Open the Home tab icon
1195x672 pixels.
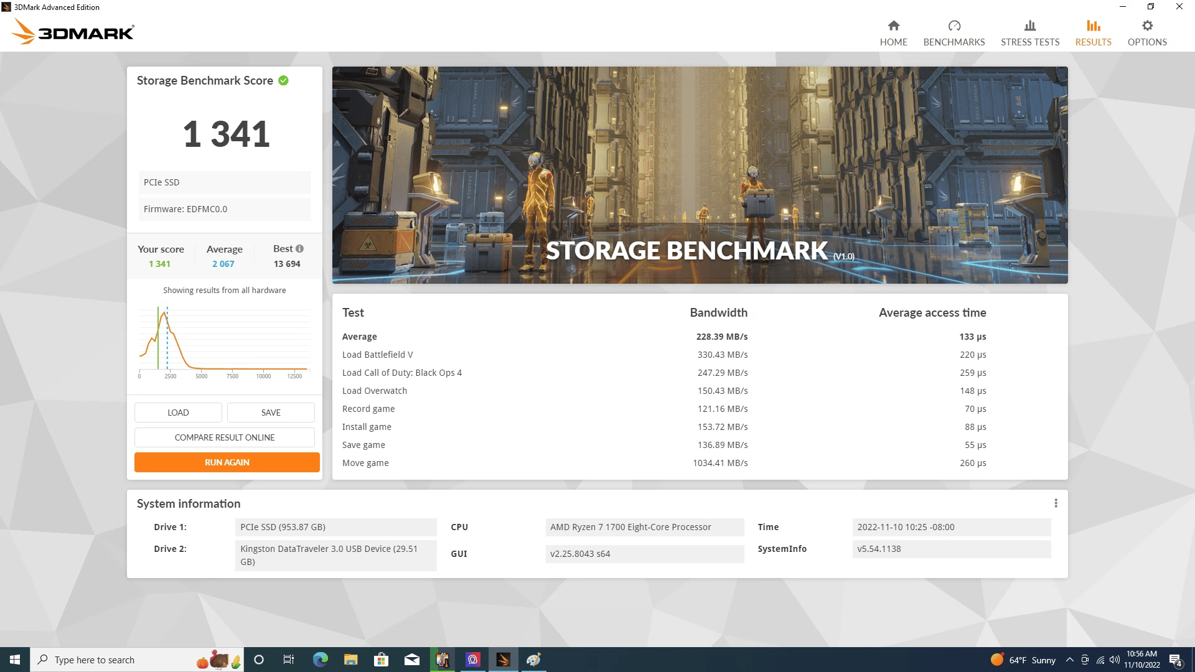[x=893, y=33]
